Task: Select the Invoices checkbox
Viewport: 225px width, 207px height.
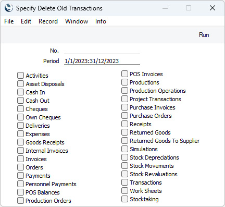Action: tap(20, 159)
